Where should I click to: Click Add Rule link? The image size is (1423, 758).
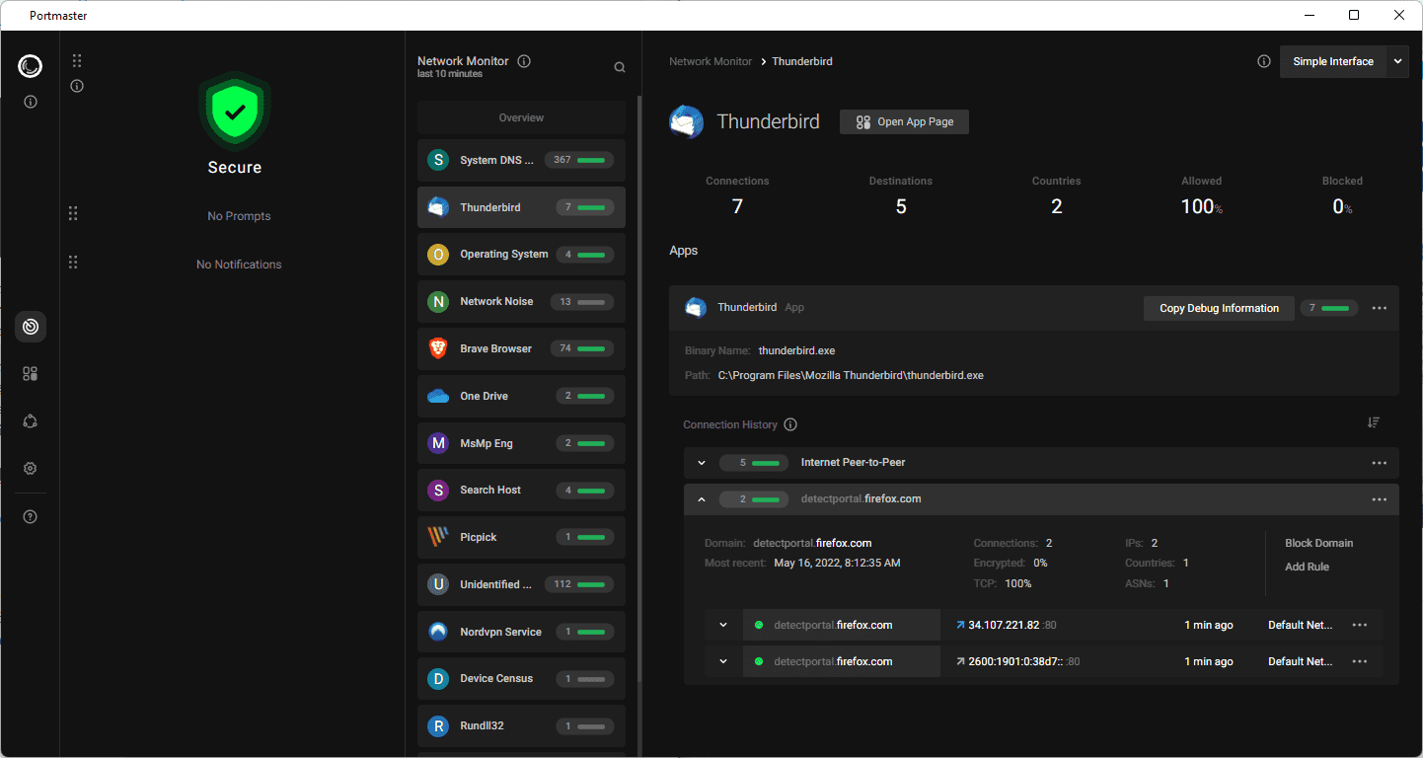pos(1307,567)
